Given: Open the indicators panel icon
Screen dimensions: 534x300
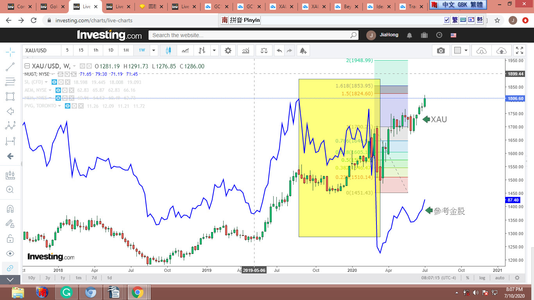Looking at the screenshot, I should [246, 50].
